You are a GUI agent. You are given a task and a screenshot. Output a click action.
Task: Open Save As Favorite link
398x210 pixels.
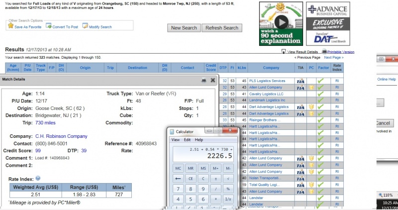28,27
